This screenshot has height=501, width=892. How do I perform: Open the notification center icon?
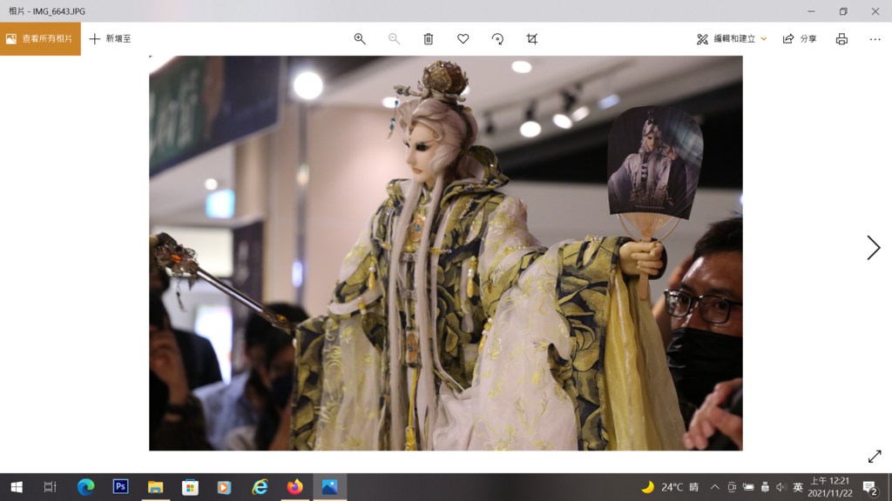point(869,487)
